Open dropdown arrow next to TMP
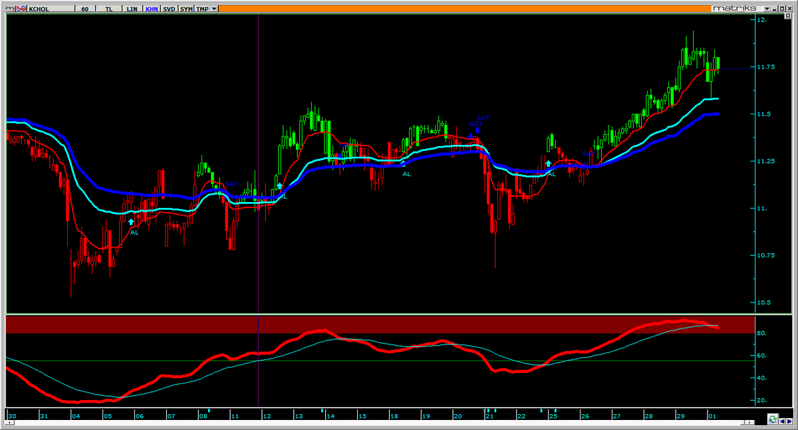Image resolution: width=798 pixels, height=430 pixels. (214, 9)
